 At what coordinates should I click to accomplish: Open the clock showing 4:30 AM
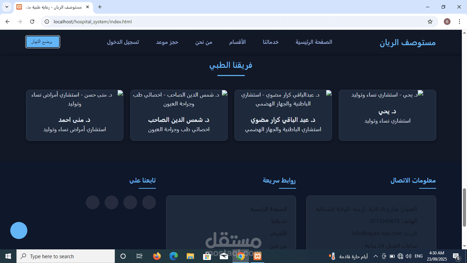coord(437,256)
